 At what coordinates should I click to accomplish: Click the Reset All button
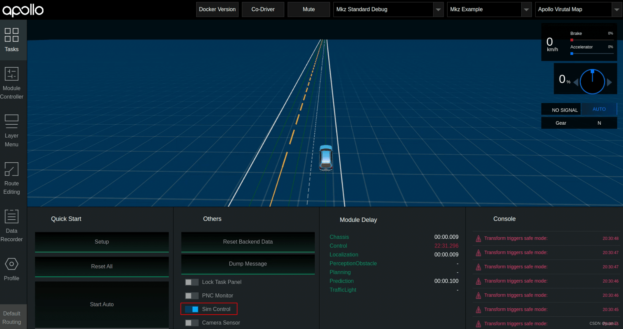[102, 267]
